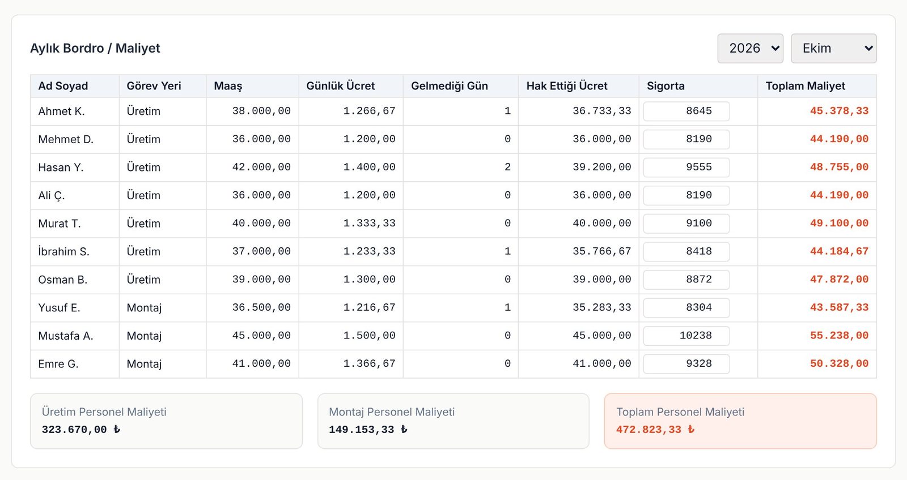Click the Yusuf E. name cell
The image size is (907, 480).
point(75,308)
